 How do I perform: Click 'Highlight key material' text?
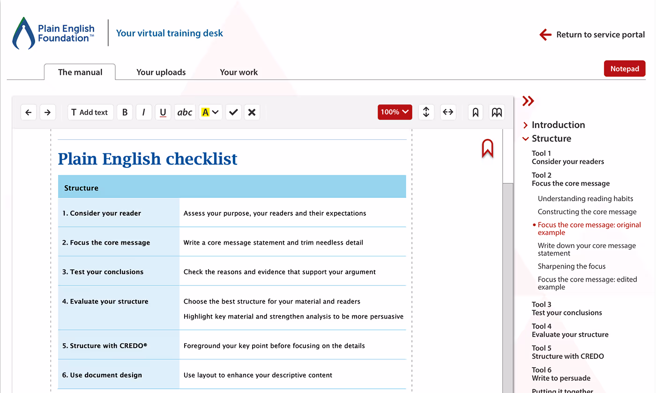(293, 316)
